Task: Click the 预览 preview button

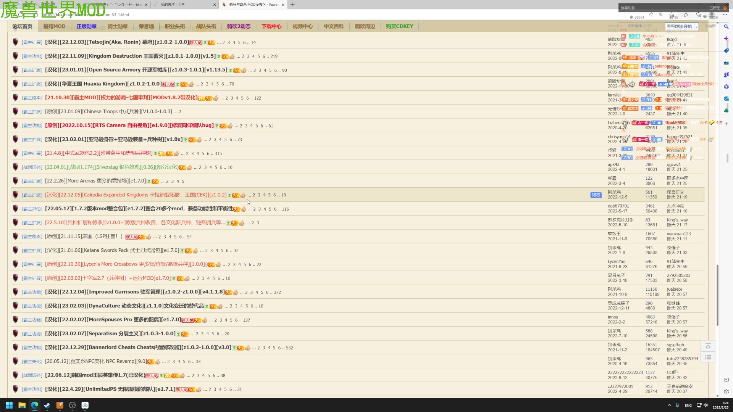Action: click(596, 195)
